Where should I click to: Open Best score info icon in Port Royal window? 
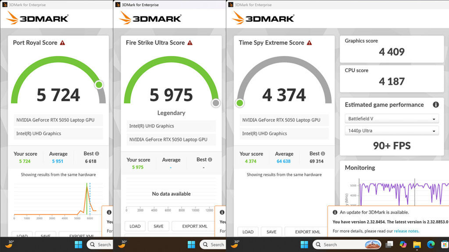pos(97,154)
